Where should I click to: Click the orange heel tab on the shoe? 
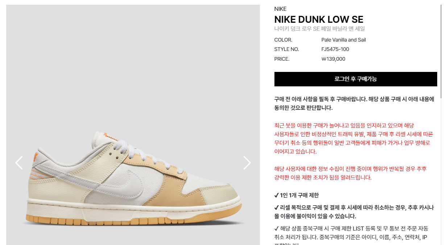[36, 157]
